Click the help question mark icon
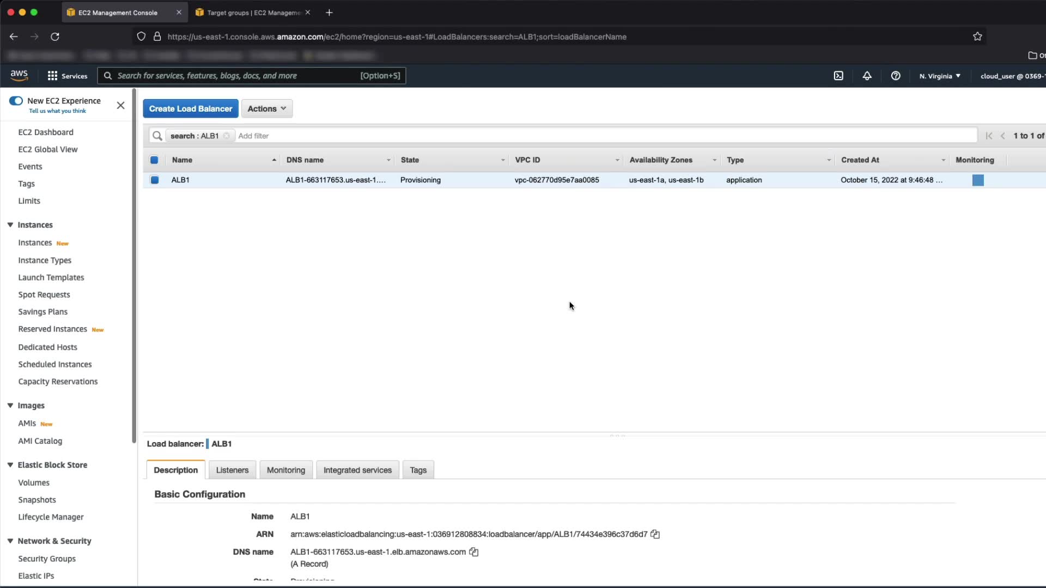Image resolution: width=1046 pixels, height=588 pixels. click(896, 76)
